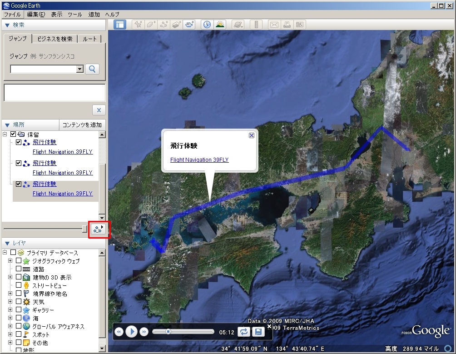Show historical imagery clock icon
The width and height of the screenshot is (456, 354).
pyautogui.click(x=207, y=25)
